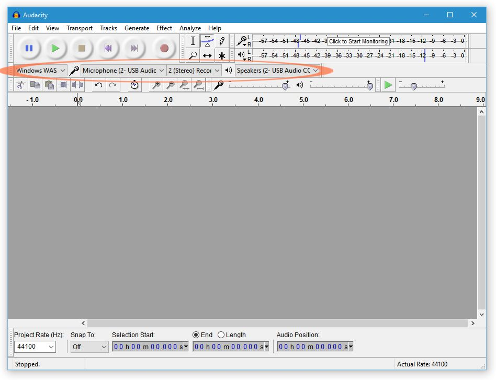Image resolution: width=496 pixels, height=380 pixels.
Task: Select the Time Shift tool
Action: [x=207, y=55]
